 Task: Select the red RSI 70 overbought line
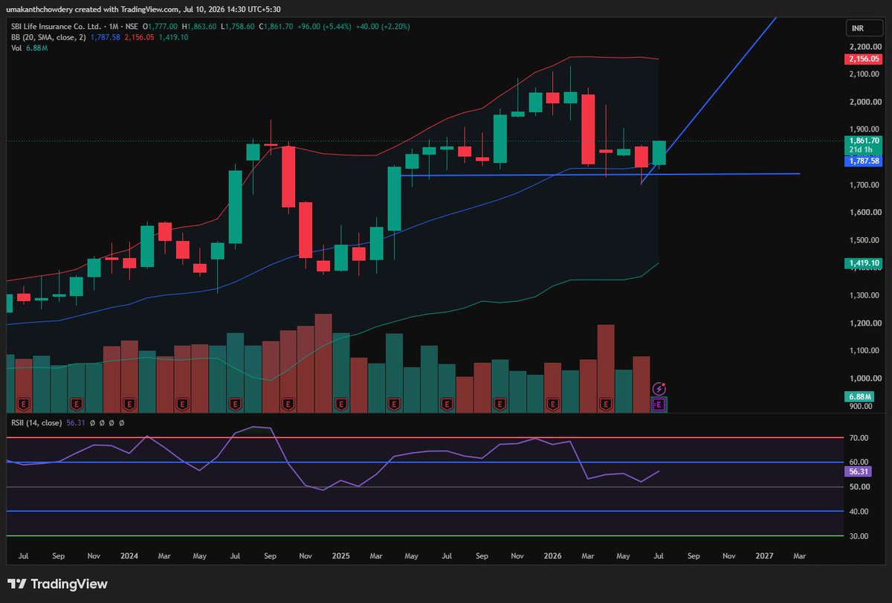click(x=424, y=439)
